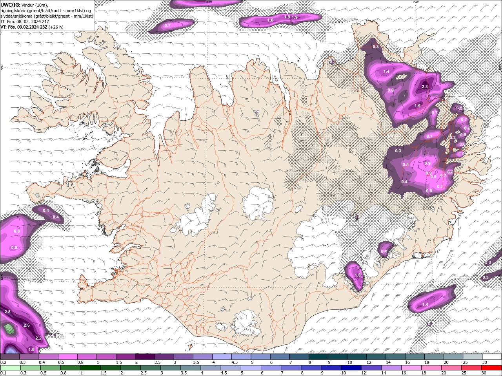Image resolution: width=502 pixels, height=376 pixels.
Task: Click the 0.8 value in the western offshore blob
Action: pyautogui.click(x=17, y=231)
